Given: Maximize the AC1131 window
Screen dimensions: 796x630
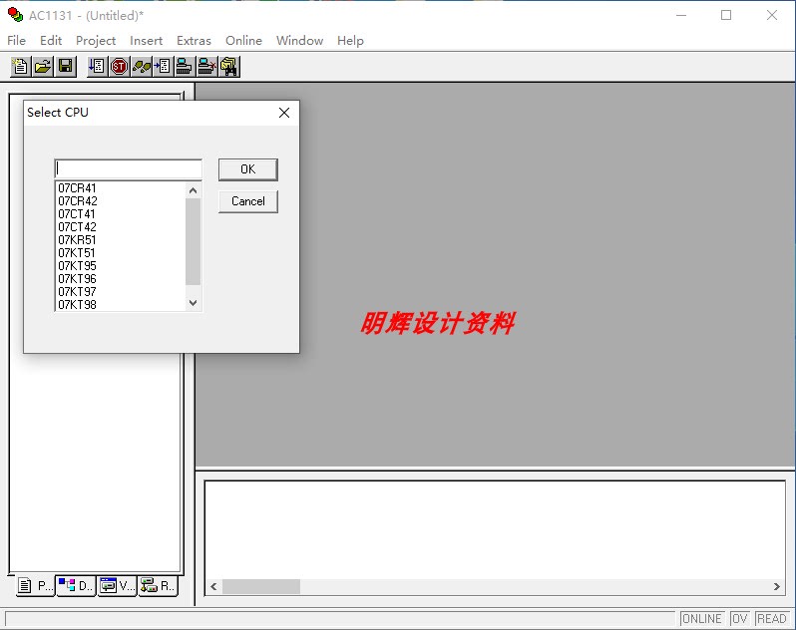Looking at the screenshot, I should [726, 15].
